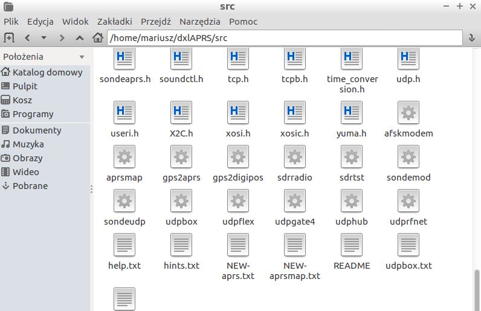Select the soundctl.h header file

click(181, 66)
